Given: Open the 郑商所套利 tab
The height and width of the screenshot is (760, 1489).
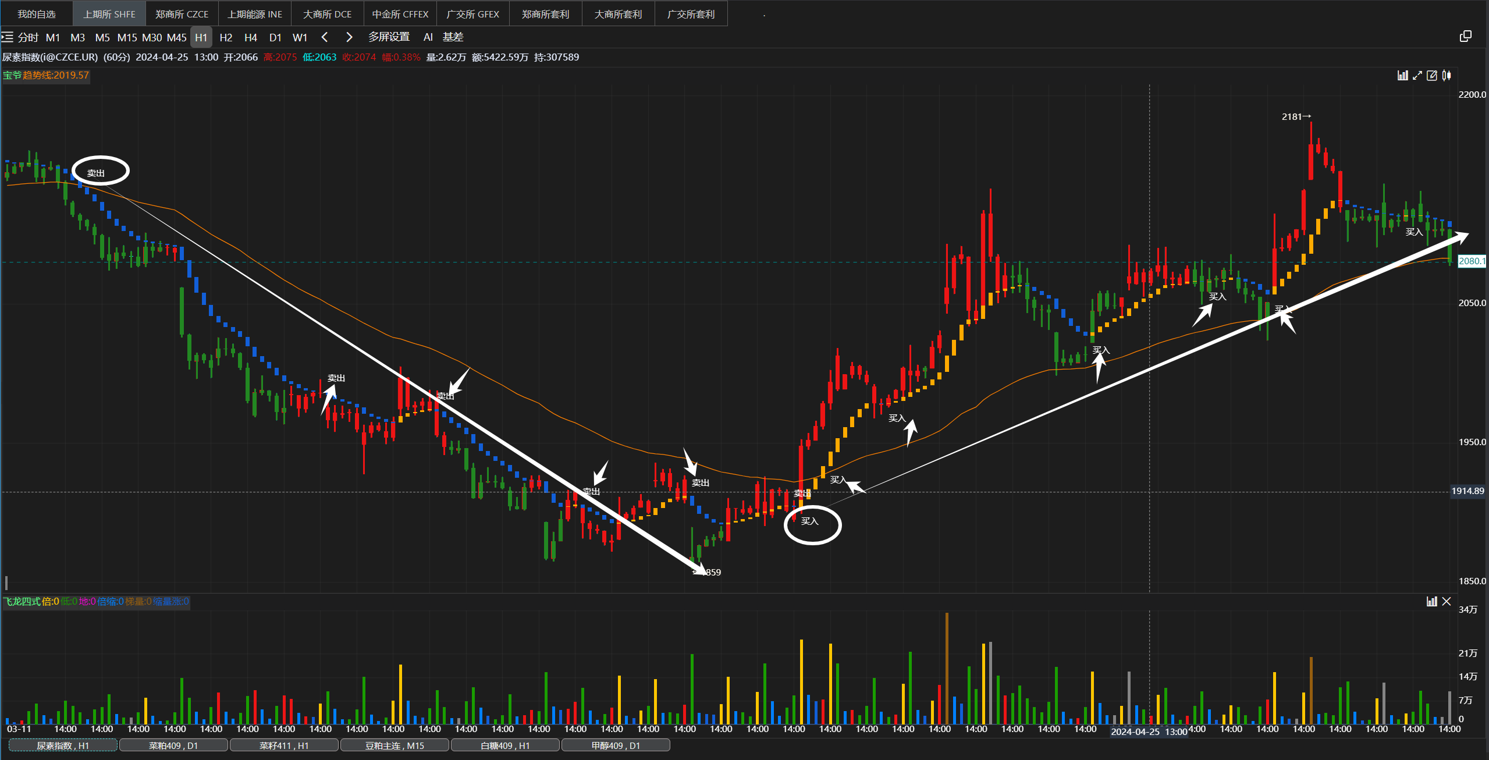Looking at the screenshot, I should point(546,14).
